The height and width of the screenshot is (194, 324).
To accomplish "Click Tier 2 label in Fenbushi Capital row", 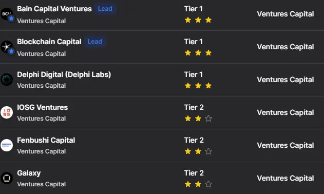I will (194, 140).
